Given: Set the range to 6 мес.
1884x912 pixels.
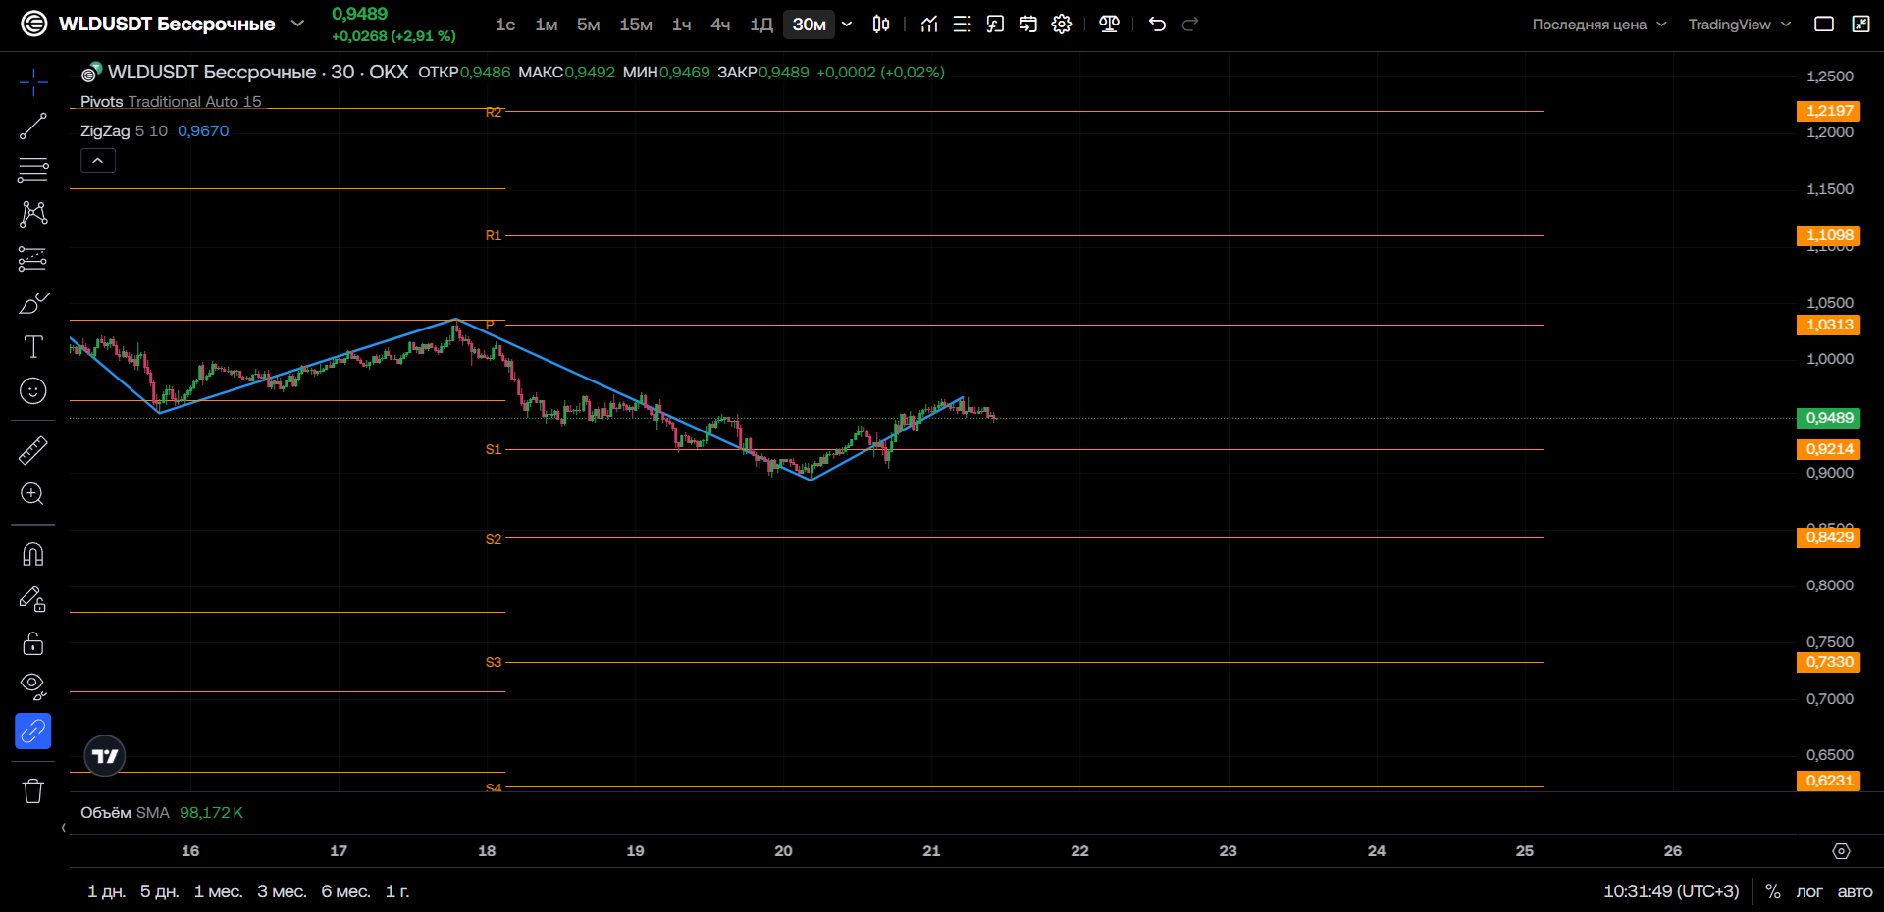Looking at the screenshot, I should tap(345, 891).
